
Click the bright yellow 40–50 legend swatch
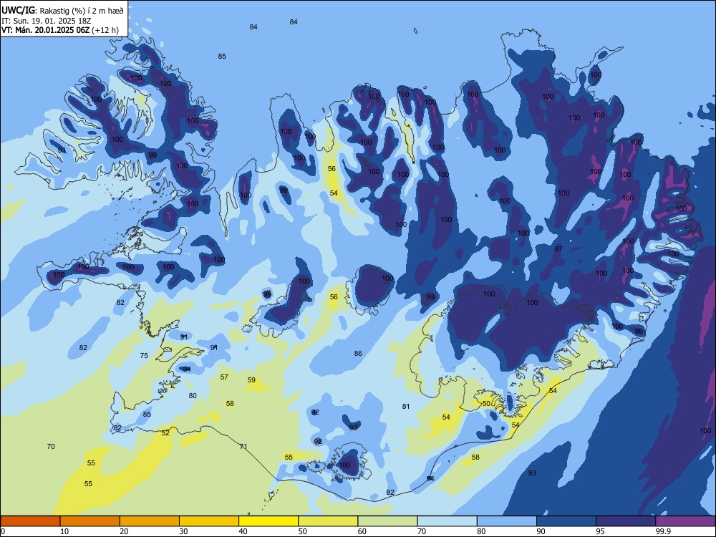[x=268, y=521]
